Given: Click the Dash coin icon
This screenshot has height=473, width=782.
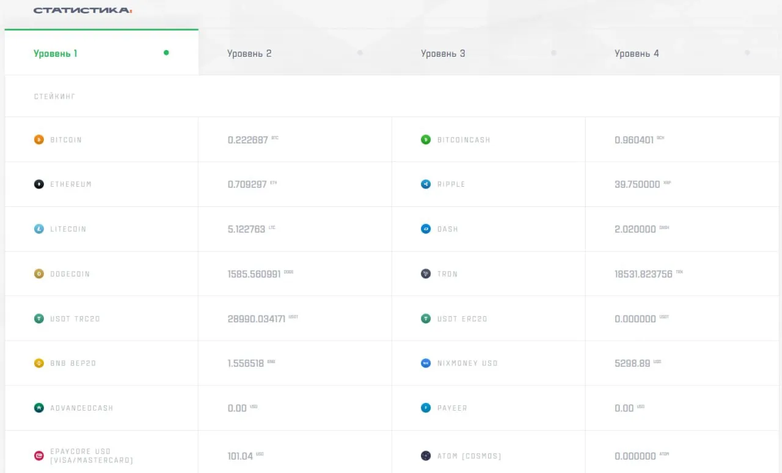Looking at the screenshot, I should coord(426,229).
